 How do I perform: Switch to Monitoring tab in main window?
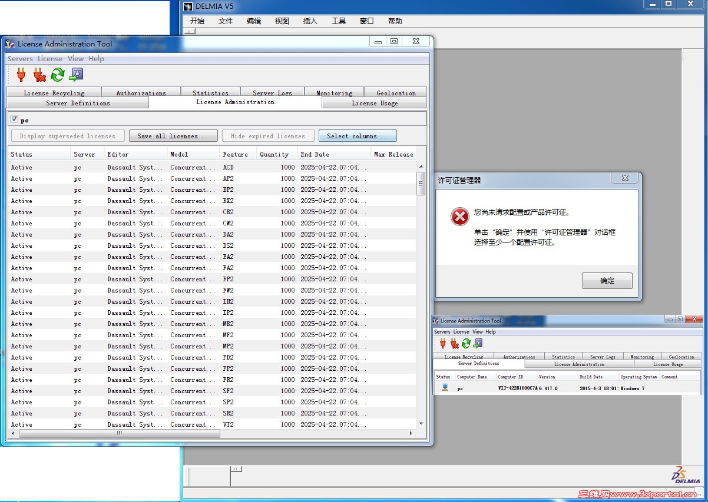click(x=334, y=92)
